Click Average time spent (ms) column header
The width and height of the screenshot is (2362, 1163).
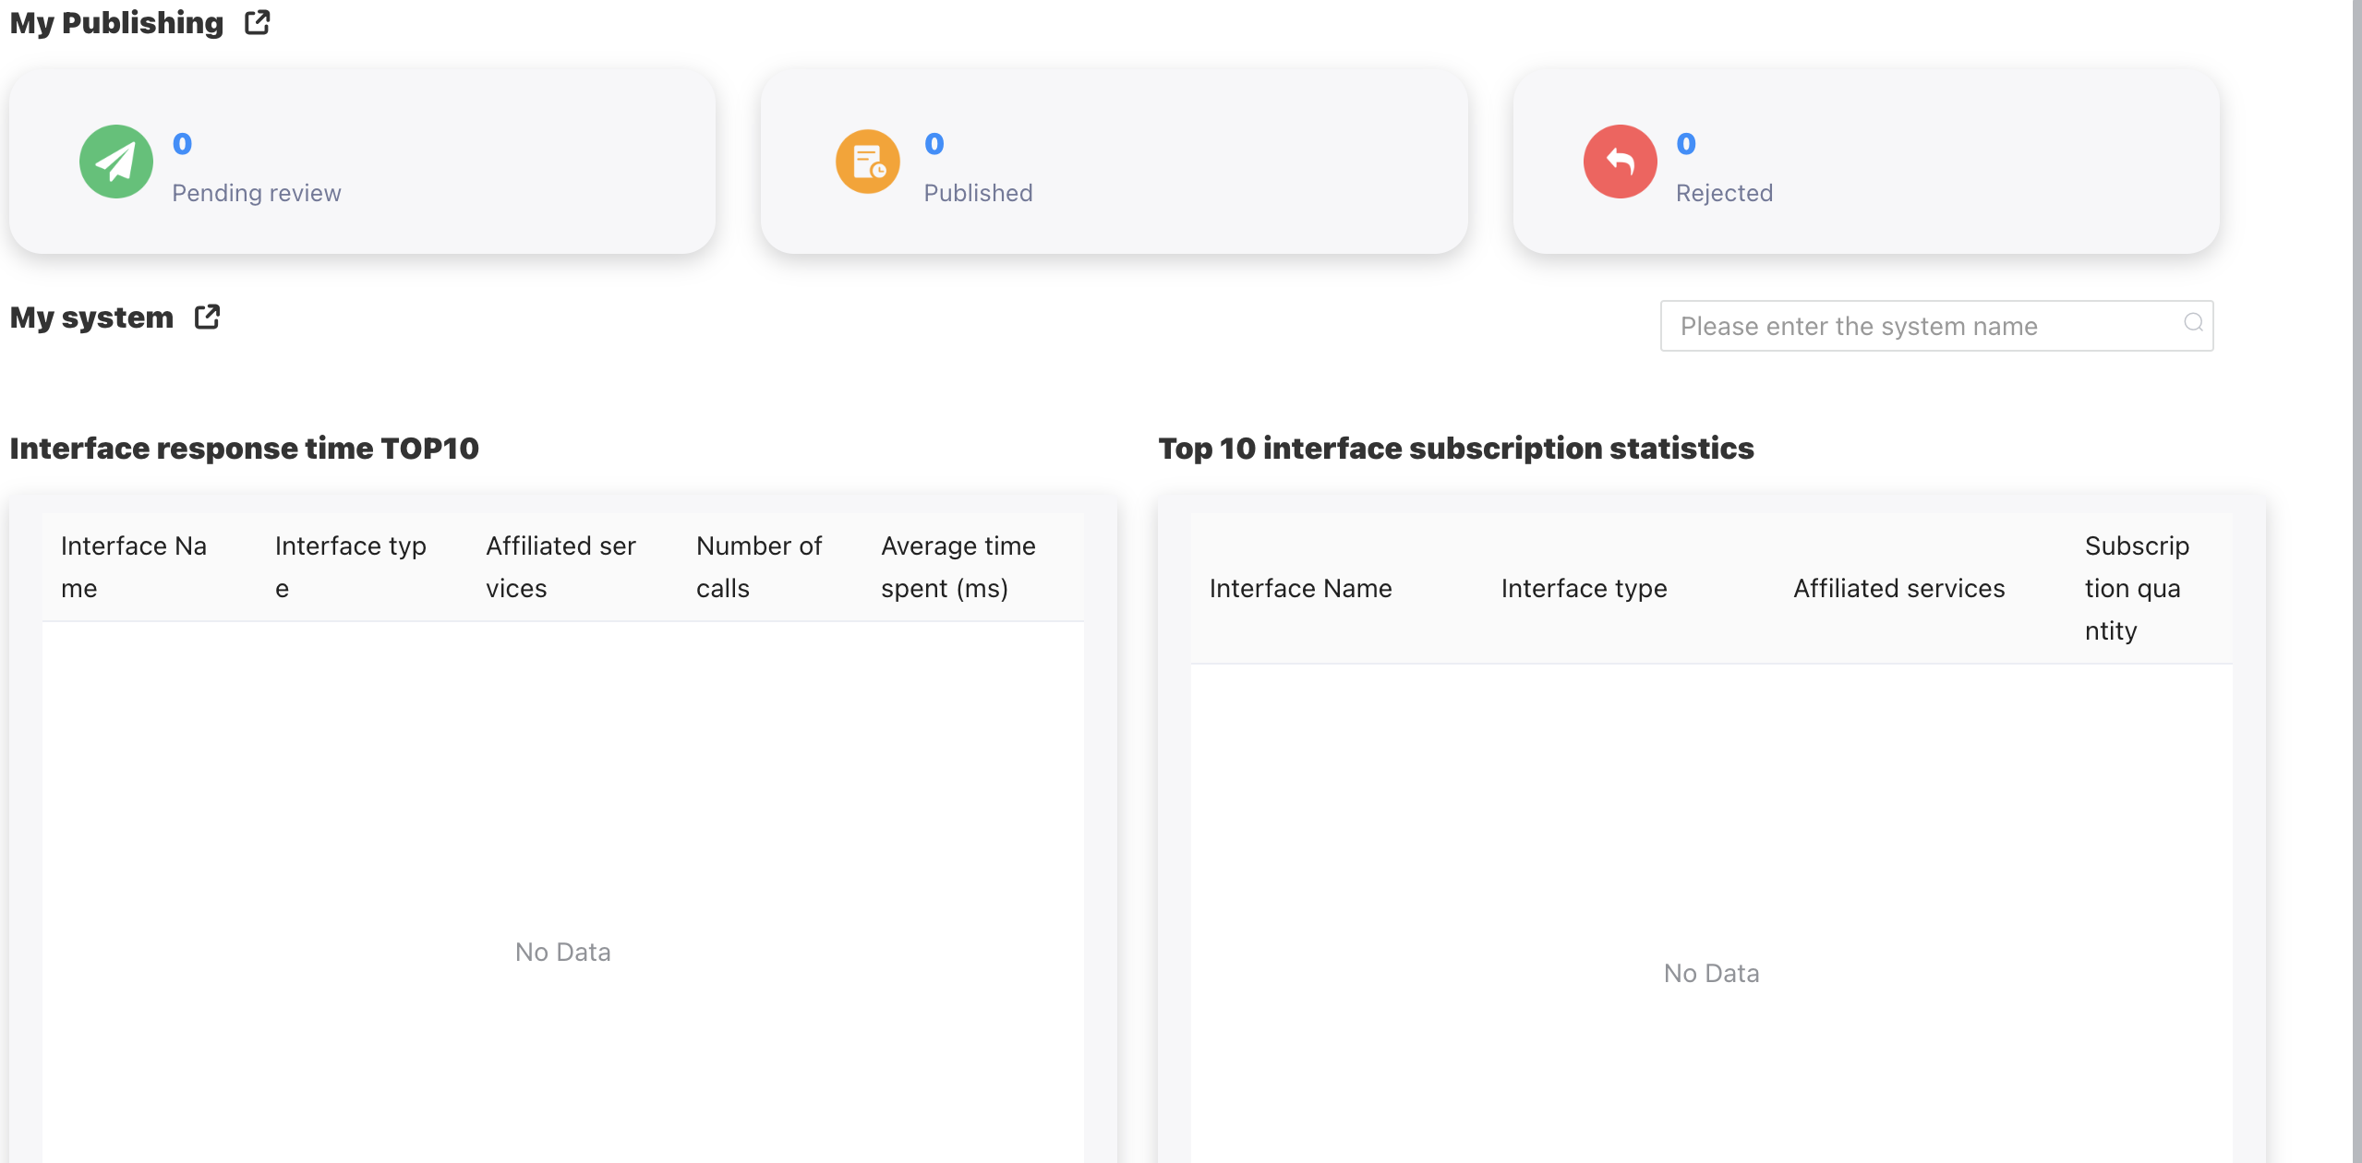tap(958, 567)
